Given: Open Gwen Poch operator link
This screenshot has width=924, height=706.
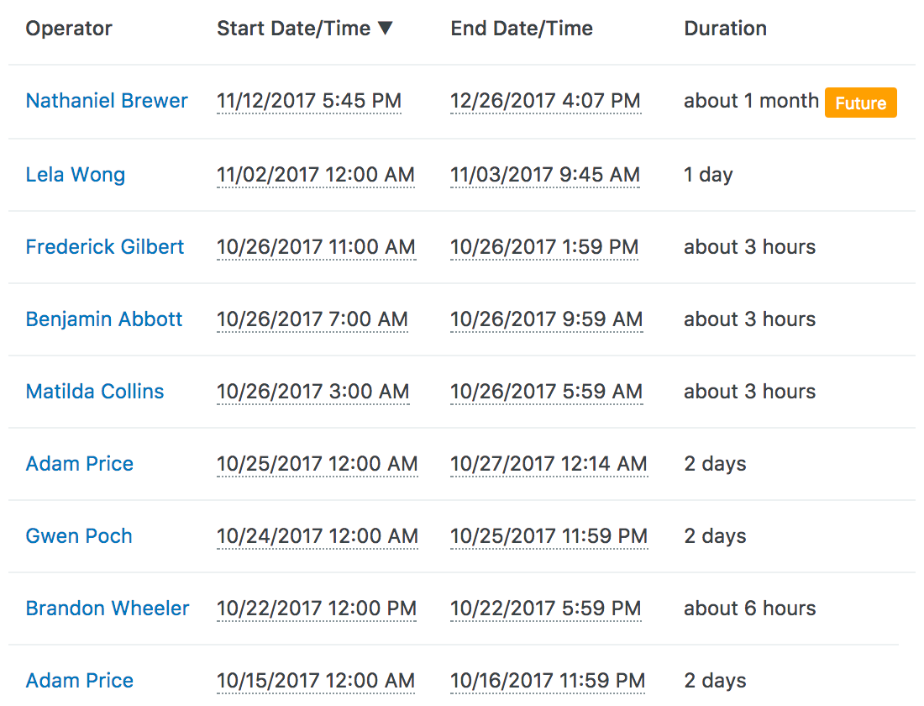Looking at the screenshot, I should tap(79, 536).
